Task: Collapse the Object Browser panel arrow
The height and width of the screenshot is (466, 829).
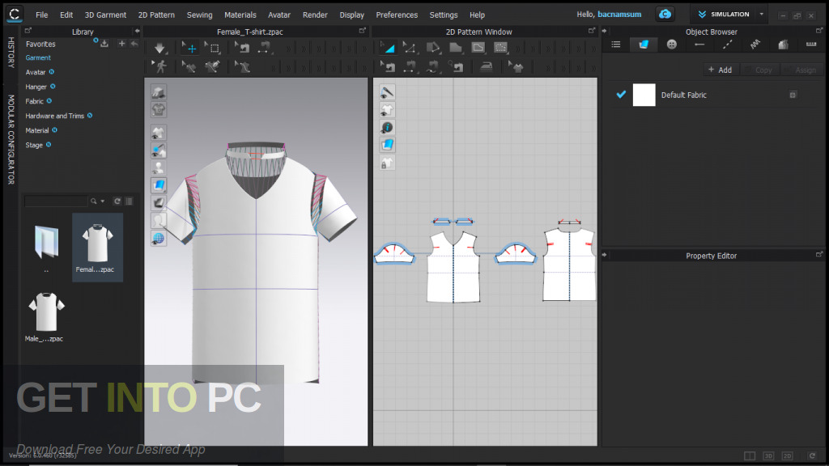Action: tap(604, 32)
